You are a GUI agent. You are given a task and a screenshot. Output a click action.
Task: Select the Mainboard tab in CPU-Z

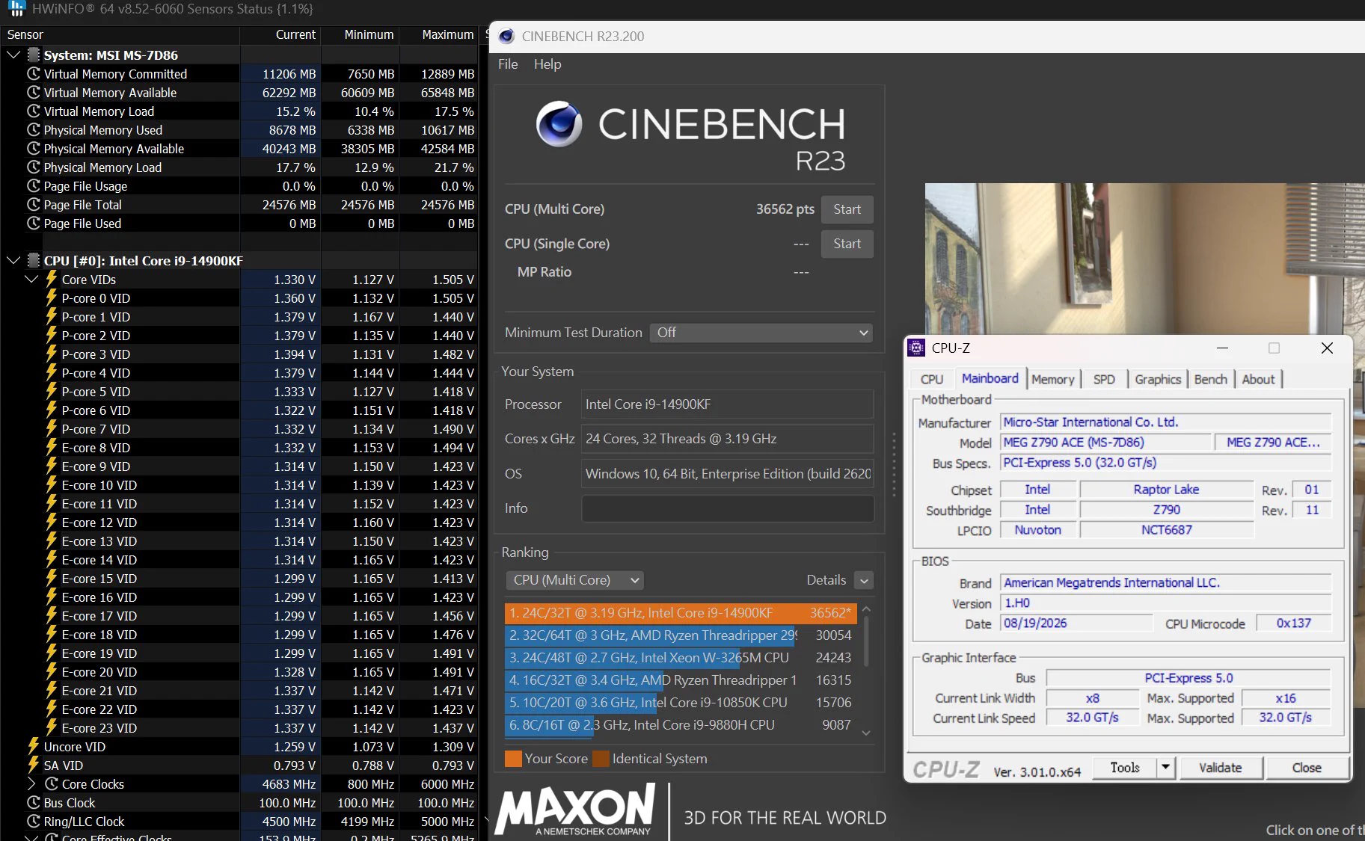click(x=990, y=378)
